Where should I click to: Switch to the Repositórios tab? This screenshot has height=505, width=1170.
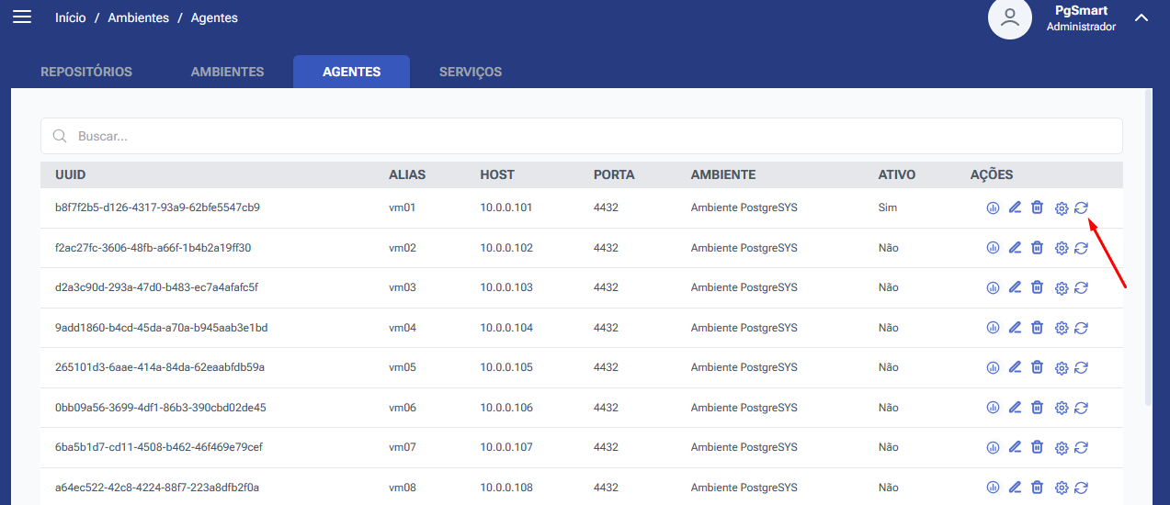tap(86, 72)
